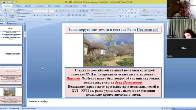Image resolution: width=196 pixels, height=110 pixels.
Task: Undo the last action in Quick Access Toolbar
Action: [x=7, y=2]
